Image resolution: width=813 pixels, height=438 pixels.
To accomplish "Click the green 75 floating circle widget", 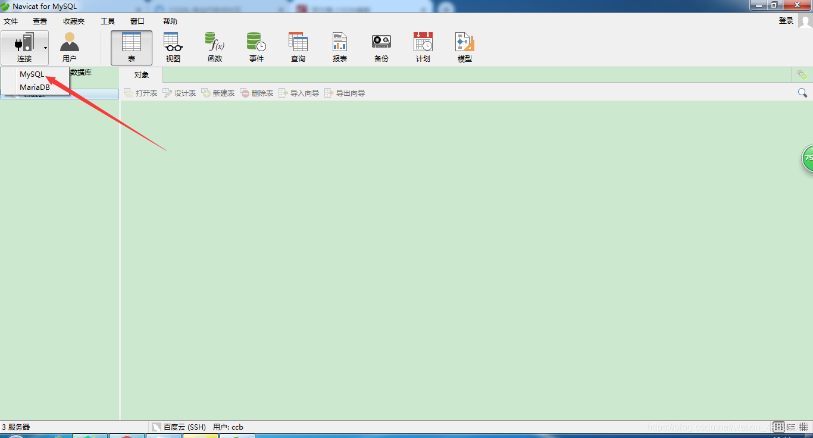I will [x=808, y=158].
